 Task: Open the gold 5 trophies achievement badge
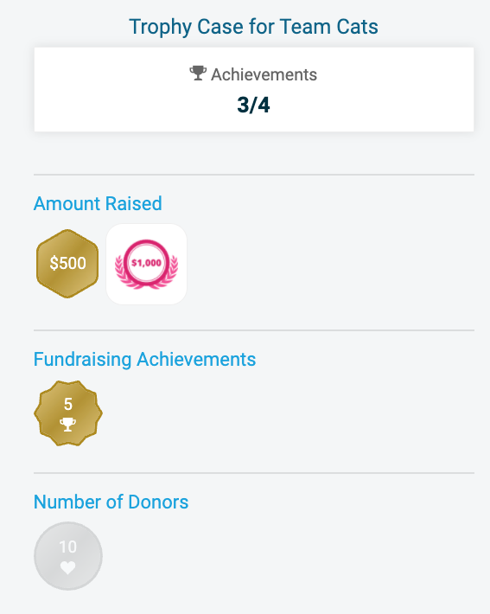(68, 413)
